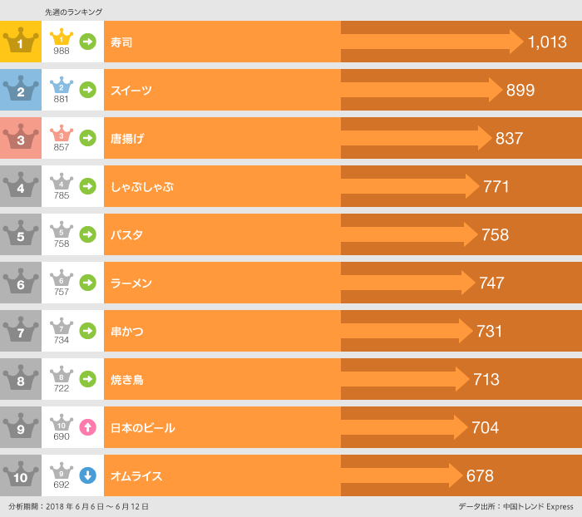
Task: Click last week's small crown with 881
Action: pyautogui.click(x=62, y=87)
